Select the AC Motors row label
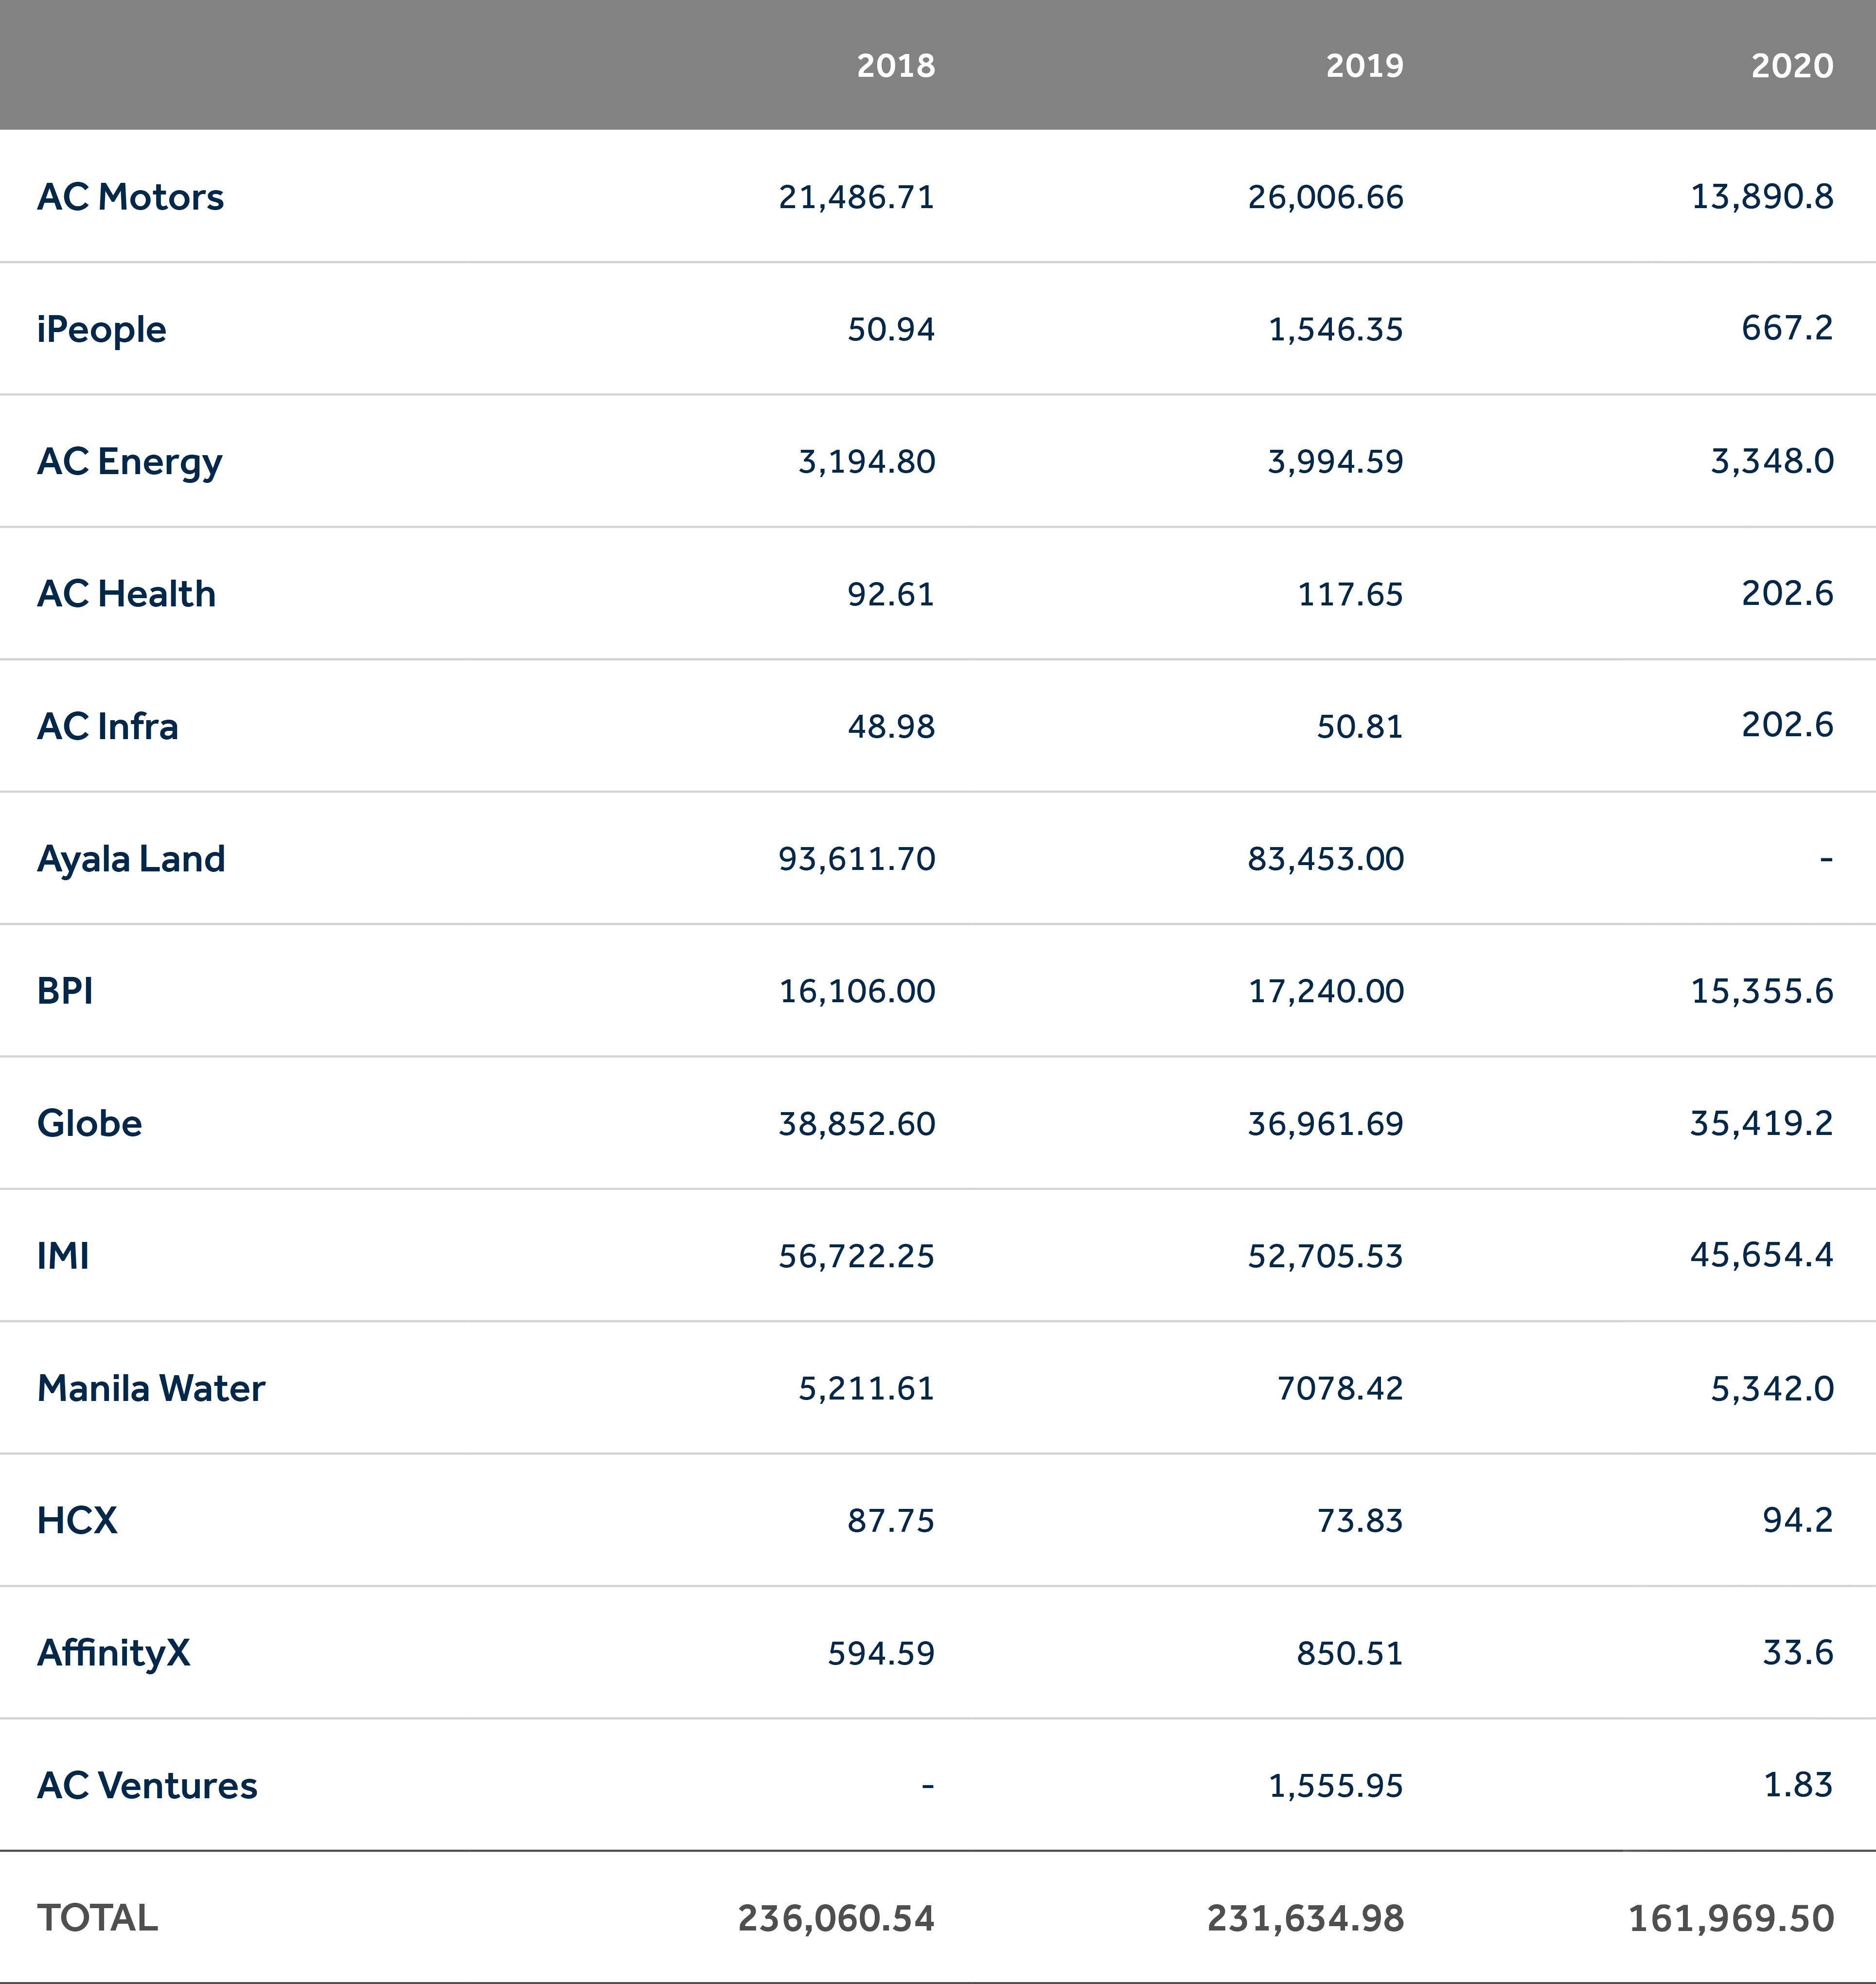 (x=130, y=197)
